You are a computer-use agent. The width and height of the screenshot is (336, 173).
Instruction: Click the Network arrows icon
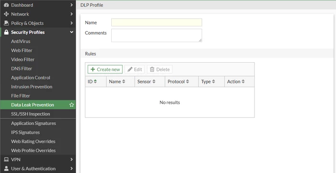(x=6, y=14)
